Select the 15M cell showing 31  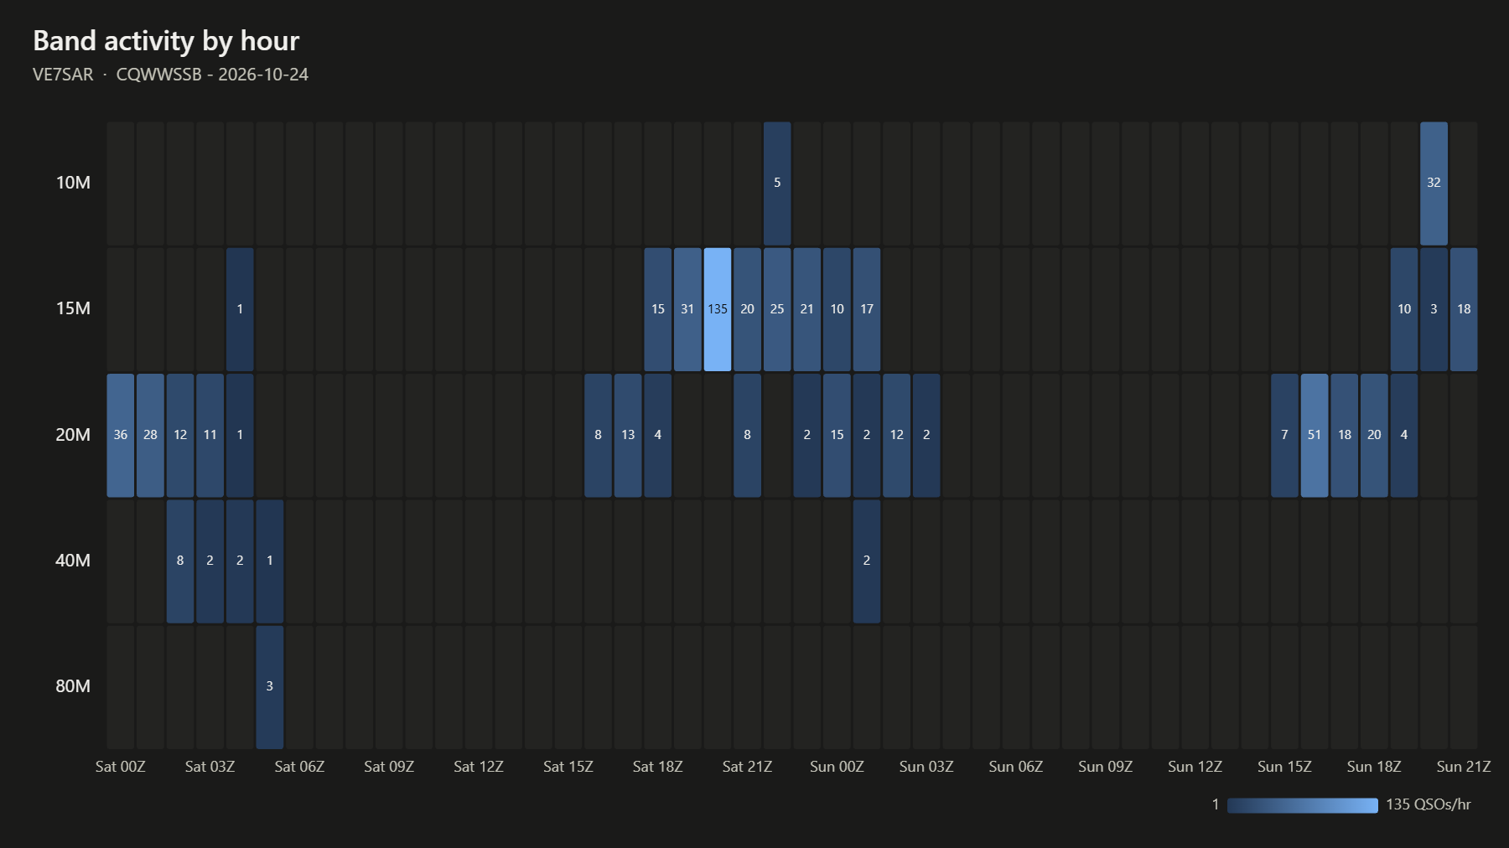point(687,309)
